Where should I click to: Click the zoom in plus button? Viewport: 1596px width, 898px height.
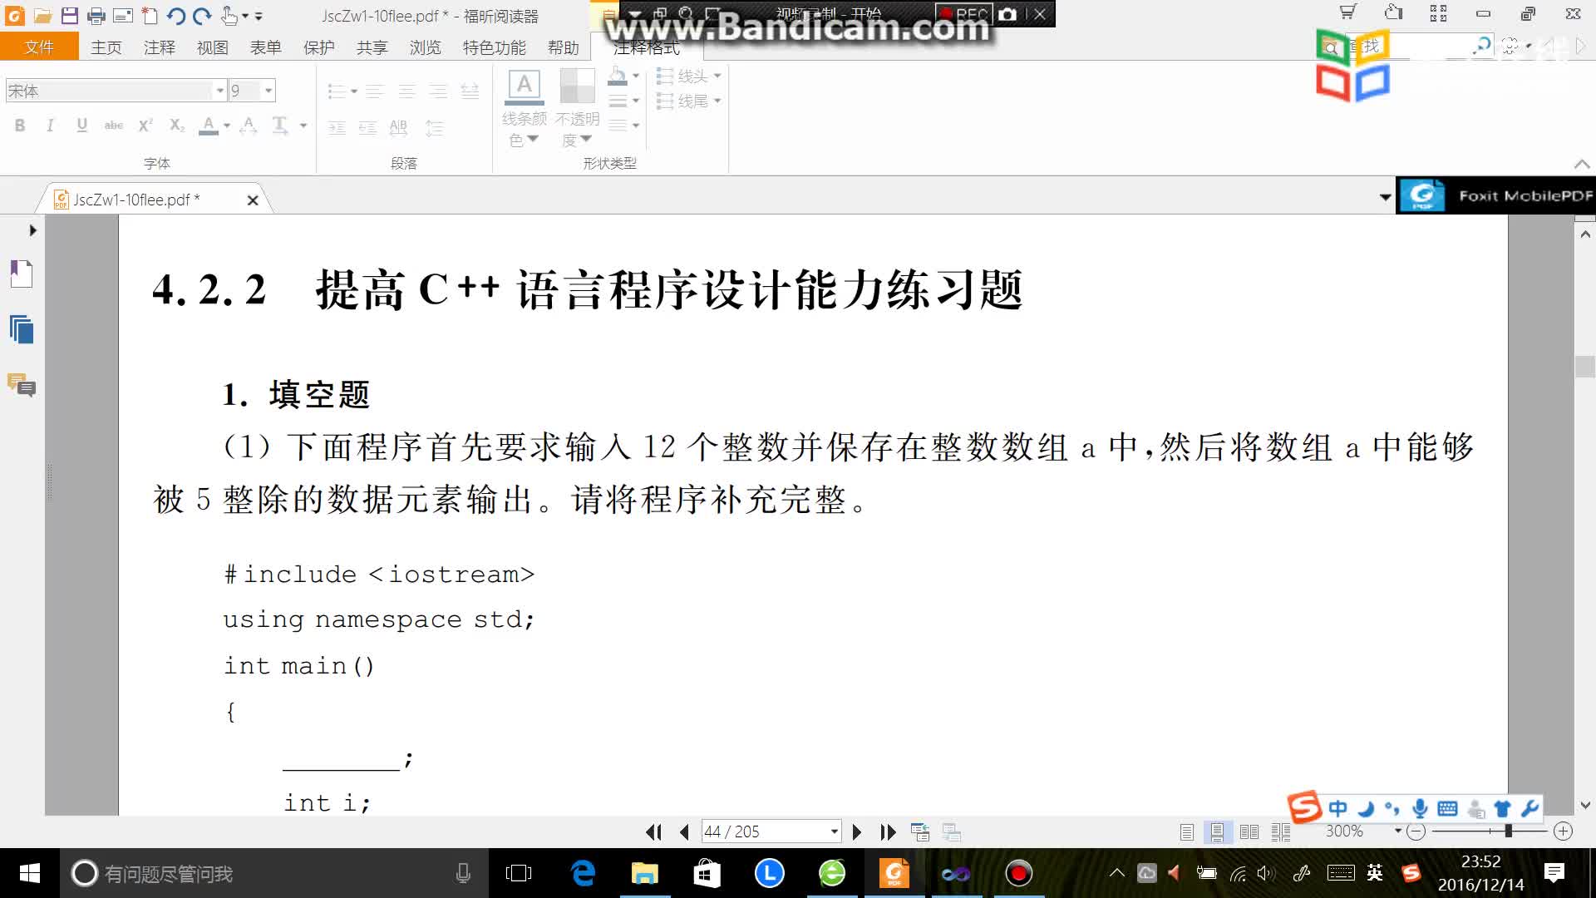coord(1563,831)
